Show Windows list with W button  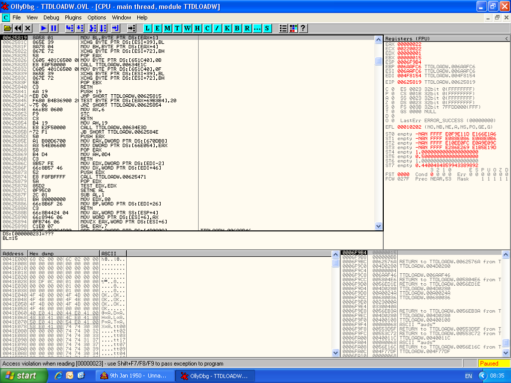tap(187, 28)
